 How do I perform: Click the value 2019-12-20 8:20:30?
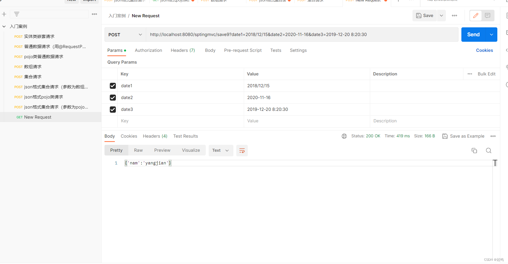coord(268,109)
